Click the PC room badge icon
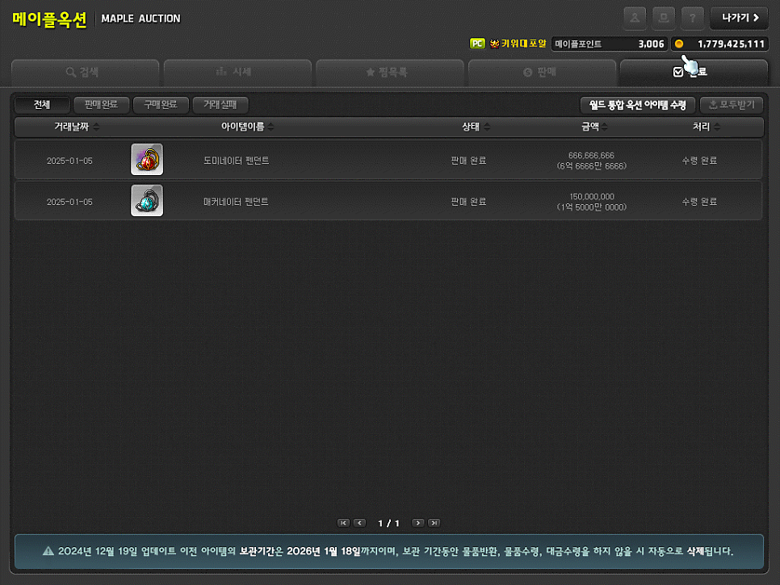 pos(477,44)
